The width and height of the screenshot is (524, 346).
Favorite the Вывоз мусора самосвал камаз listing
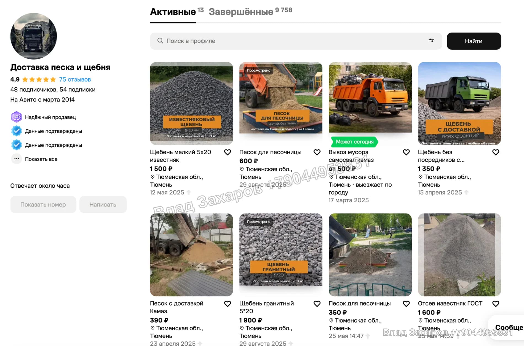(406, 152)
